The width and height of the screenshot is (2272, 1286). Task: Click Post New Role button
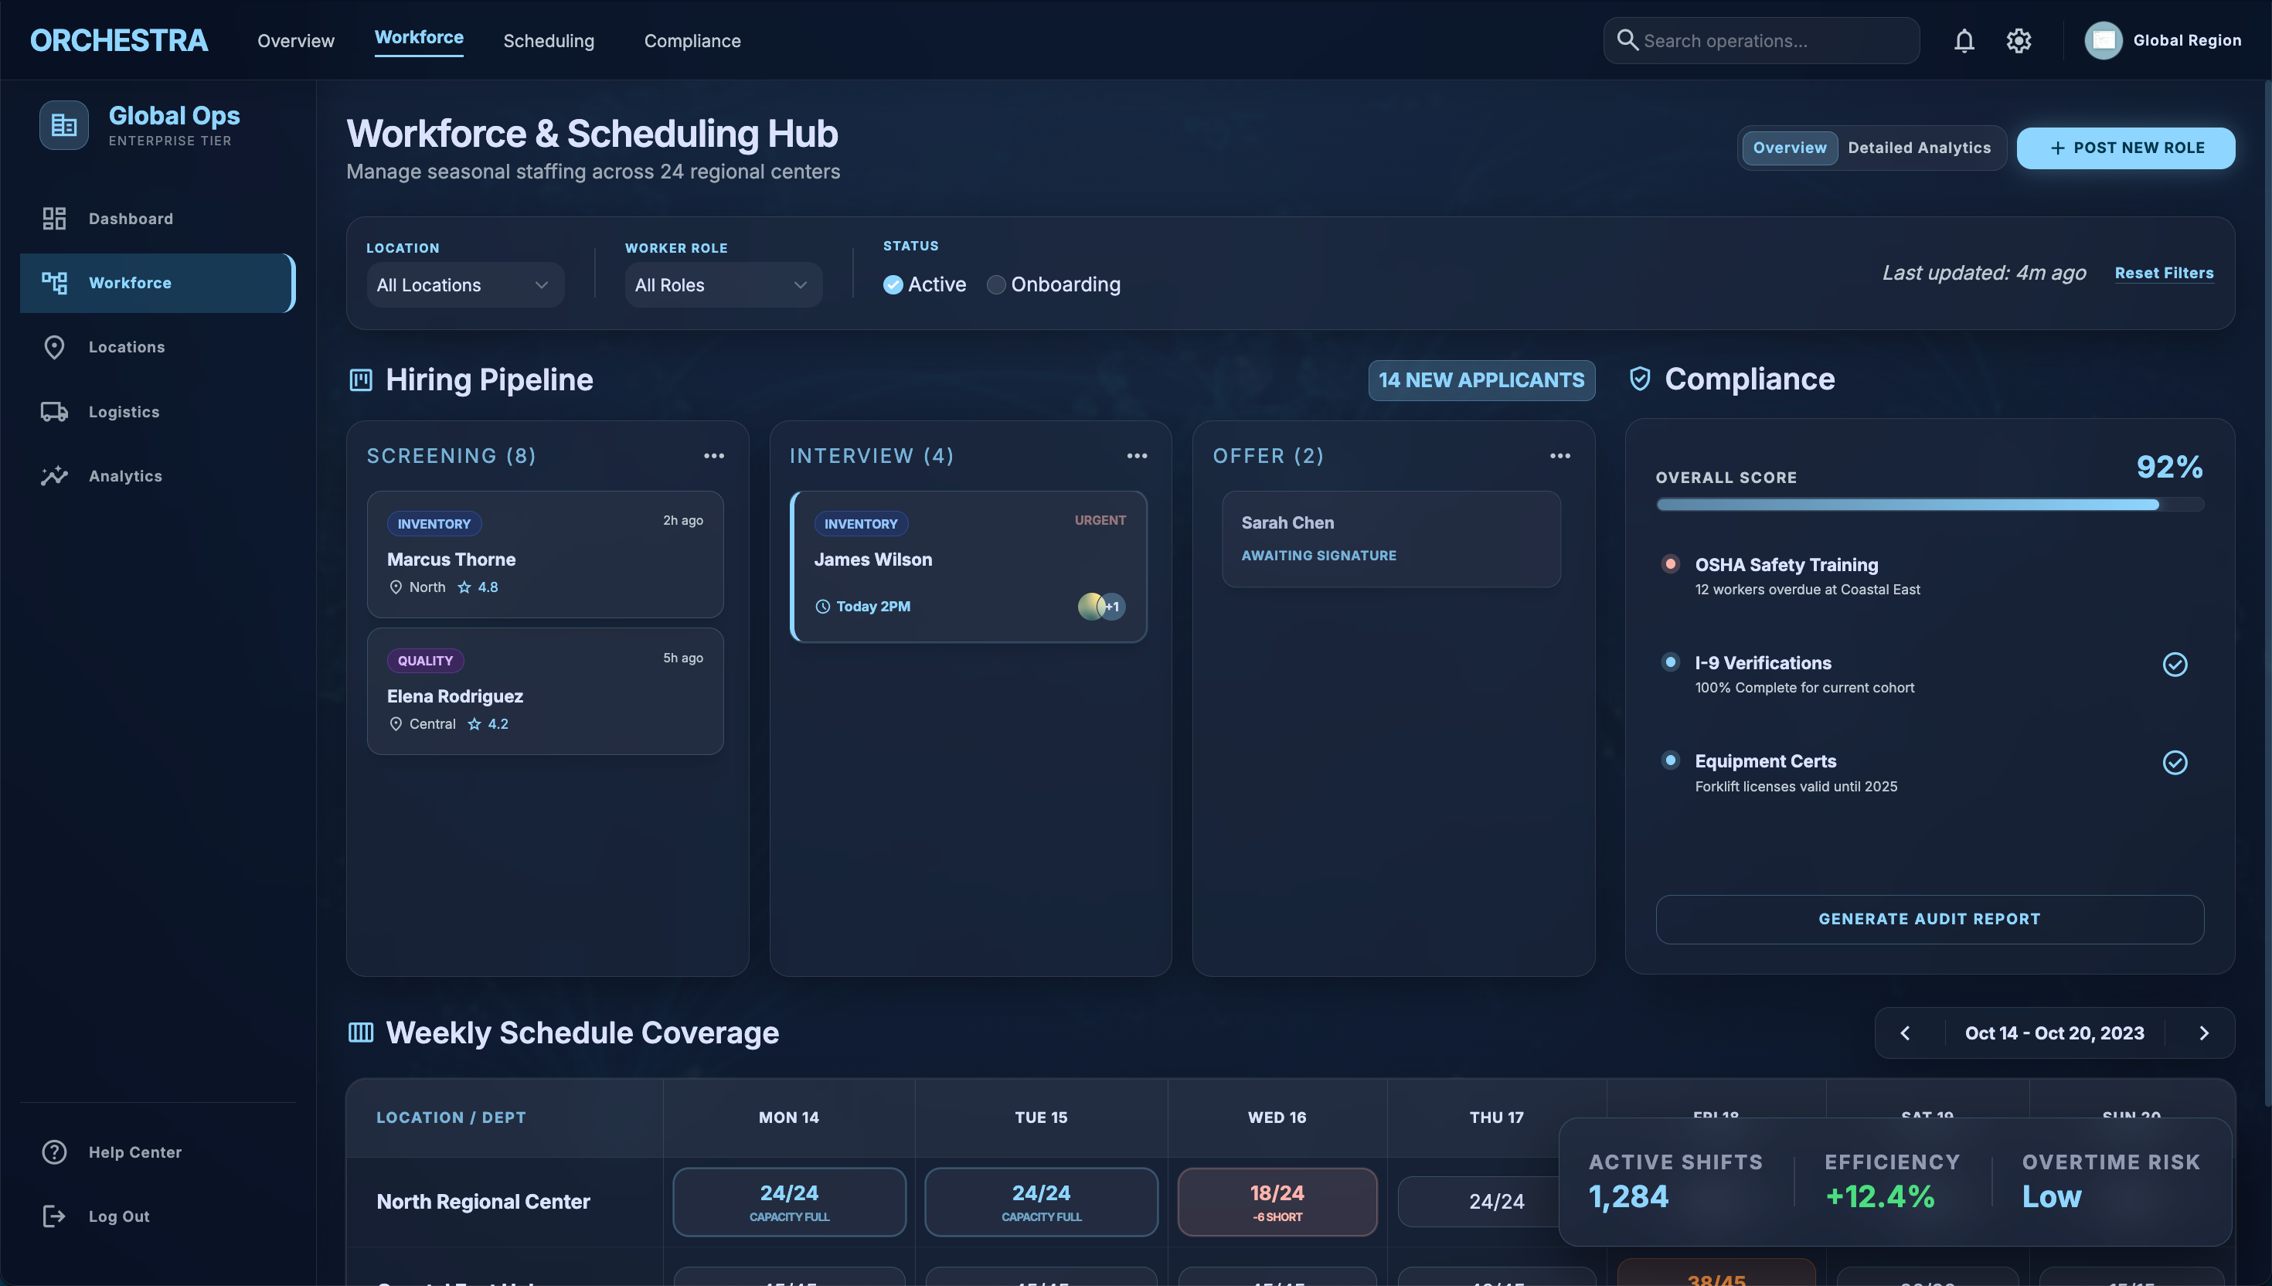click(2125, 148)
